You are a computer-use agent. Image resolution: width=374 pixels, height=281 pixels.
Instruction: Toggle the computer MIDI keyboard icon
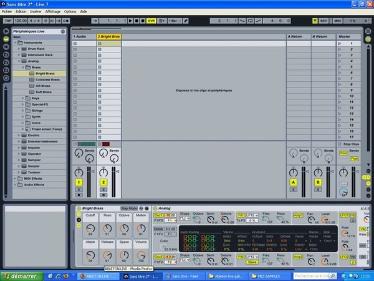tap(315, 21)
